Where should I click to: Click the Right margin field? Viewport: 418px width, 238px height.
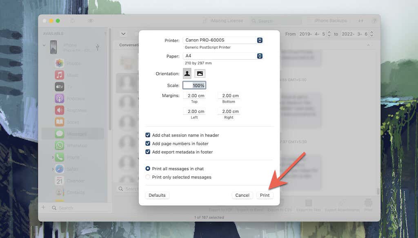[229, 111]
